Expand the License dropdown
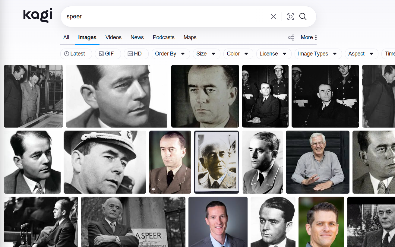 (273, 54)
